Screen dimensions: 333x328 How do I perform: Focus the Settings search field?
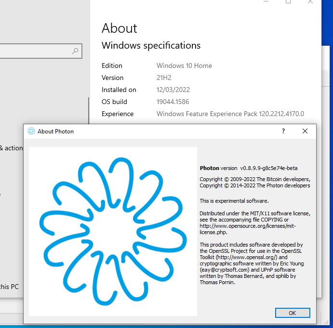41,51
